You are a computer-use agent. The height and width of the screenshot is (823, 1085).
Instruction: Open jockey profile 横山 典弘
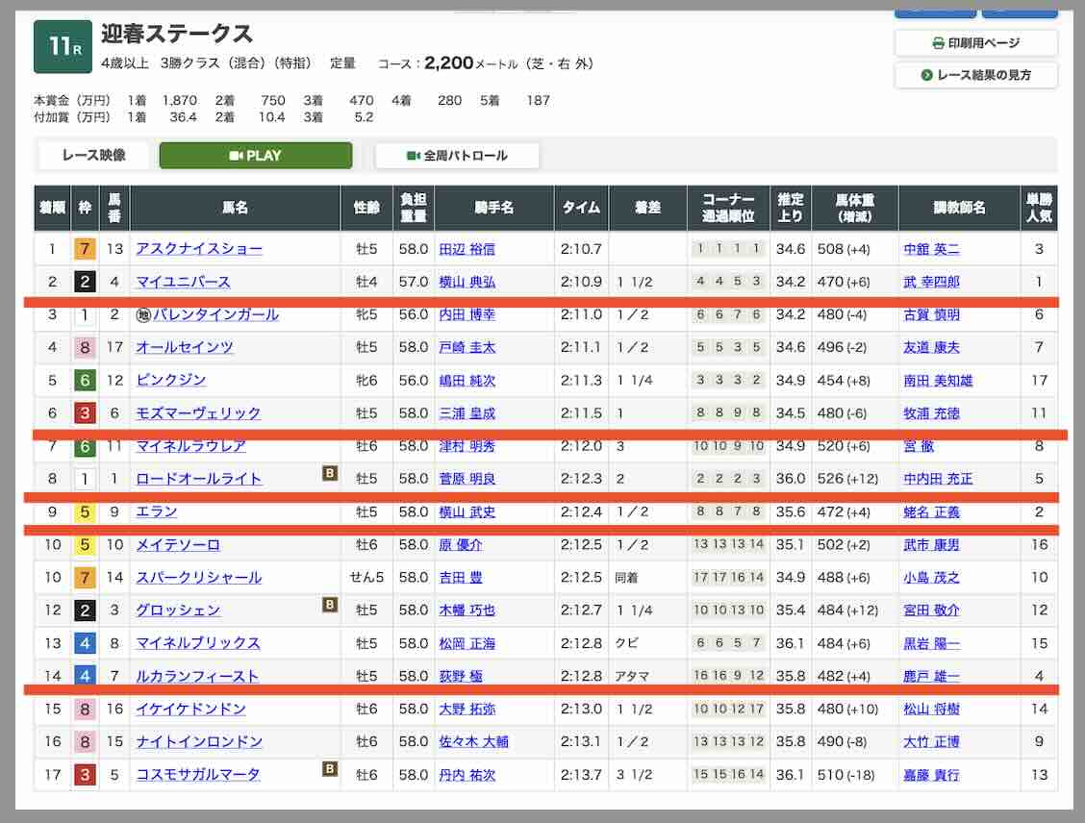click(467, 282)
